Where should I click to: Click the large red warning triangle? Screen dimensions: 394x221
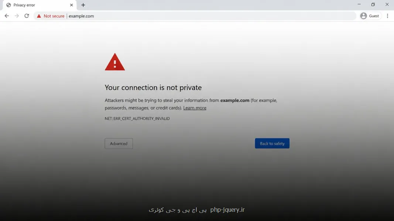pos(115,62)
